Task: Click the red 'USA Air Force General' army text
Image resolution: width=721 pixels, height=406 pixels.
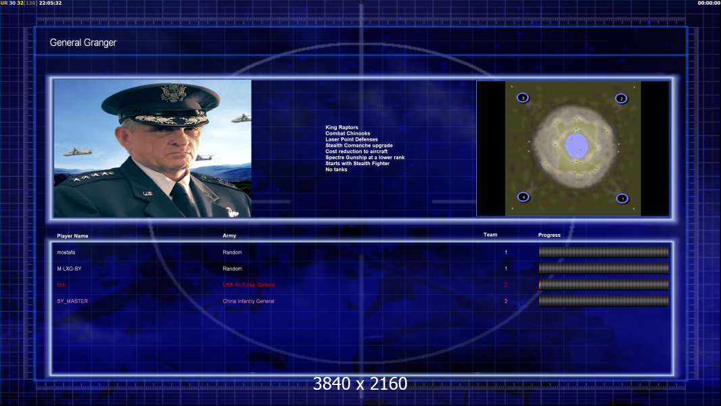Action: point(249,285)
